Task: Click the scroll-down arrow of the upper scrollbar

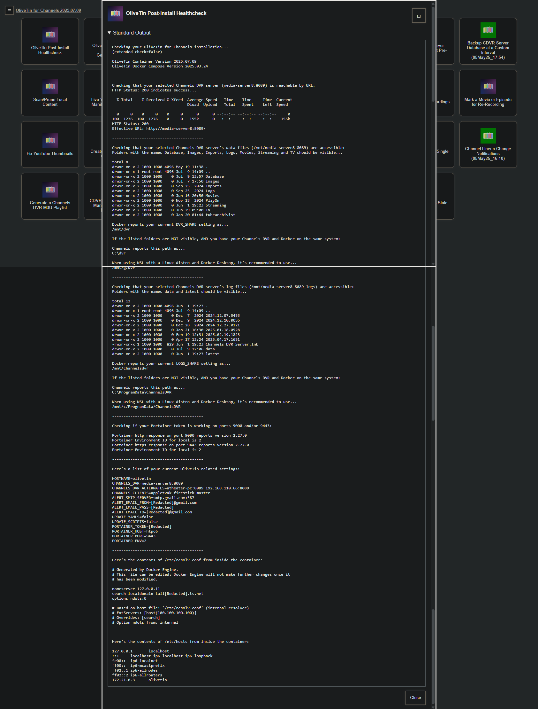Action: tap(433, 264)
